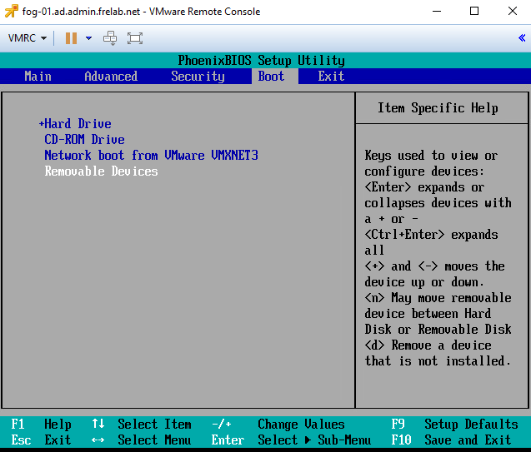
Task: Select the CD-ROM Drive boot entry
Action: (x=85, y=139)
